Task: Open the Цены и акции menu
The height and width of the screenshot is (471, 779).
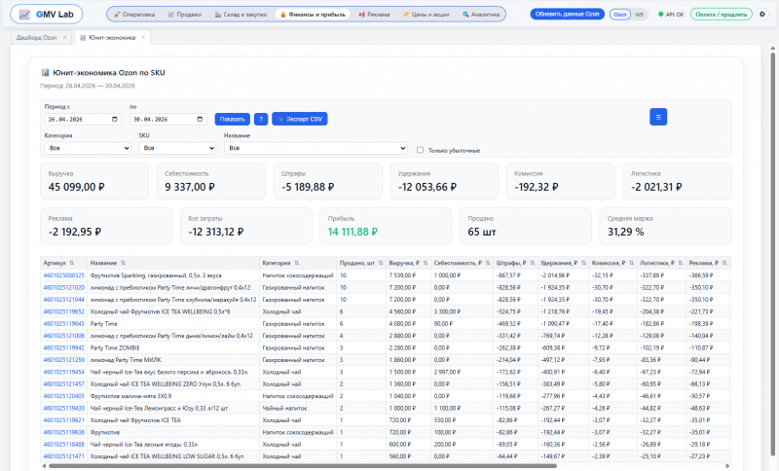Action: click(426, 15)
